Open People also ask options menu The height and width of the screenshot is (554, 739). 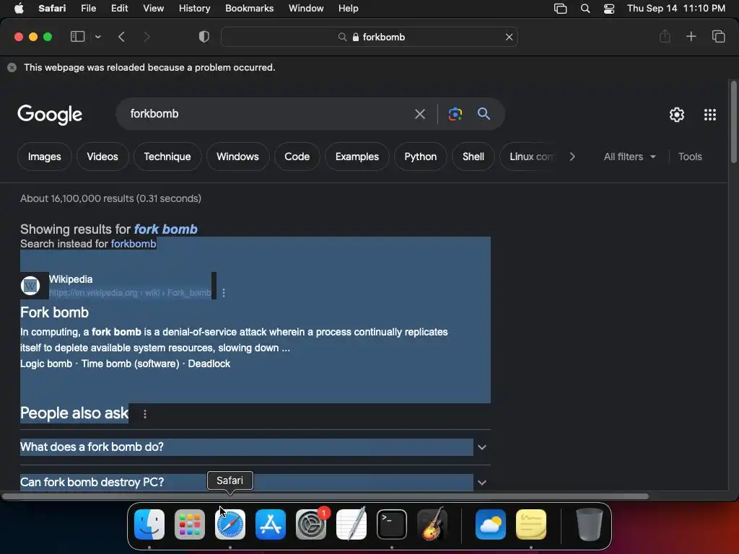pos(144,413)
